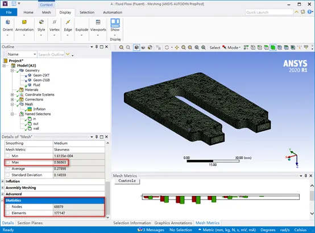Click the Degrees status bar entry
This screenshot has width=315, height=233.
click(268, 230)
